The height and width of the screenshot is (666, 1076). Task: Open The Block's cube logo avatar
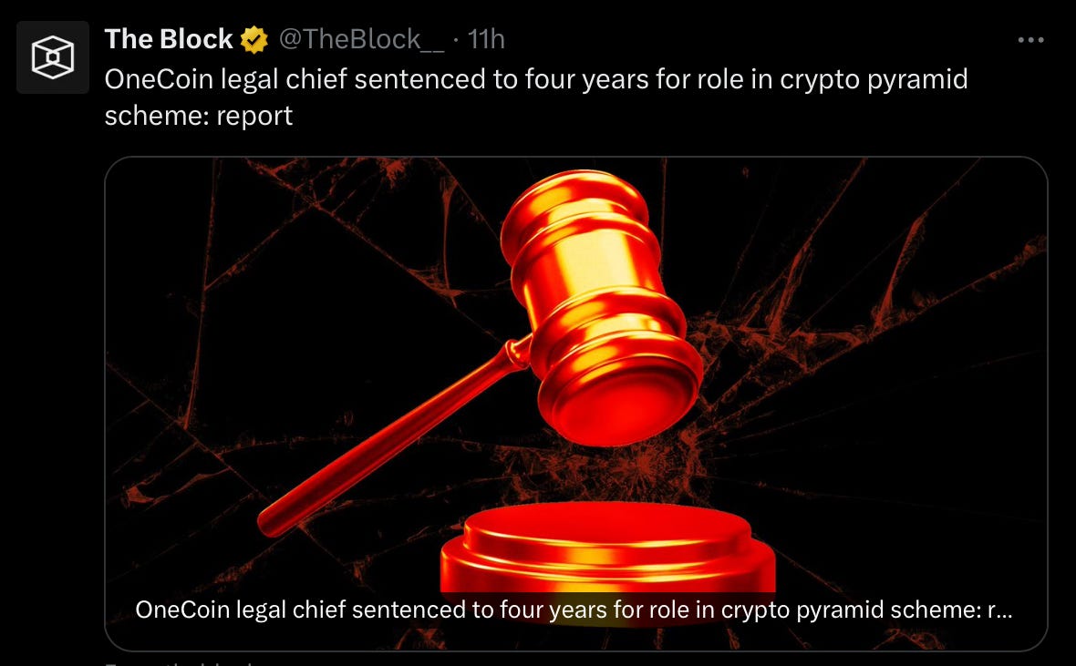(x=53, y=56)
